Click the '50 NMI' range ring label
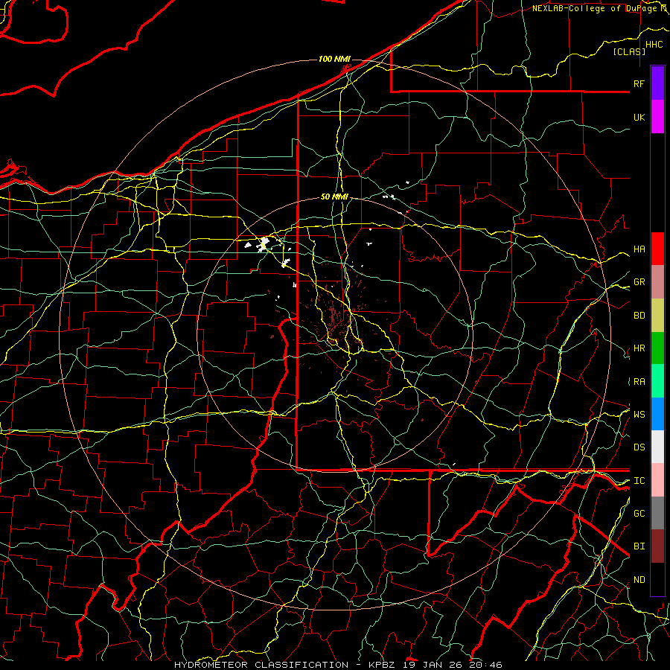The height and width of the screenshot is (670, 670). [334, 197]
